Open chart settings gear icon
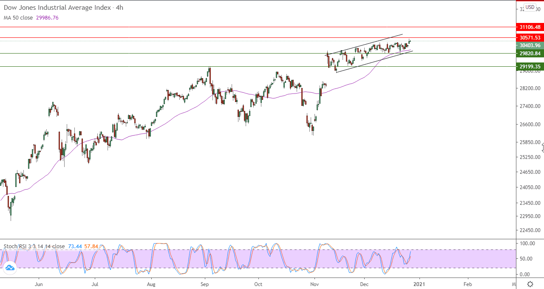The height and width of the screenshot is (289, 544). tap(530, 284)
